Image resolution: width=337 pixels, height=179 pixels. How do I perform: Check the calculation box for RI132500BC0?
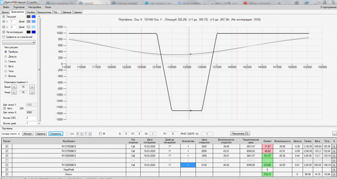click(7, 160)
